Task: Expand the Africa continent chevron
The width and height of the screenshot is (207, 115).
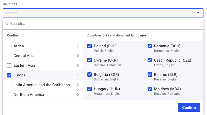Action: [x=78, y=46]
